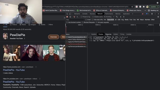
Task: Open Chrome extensions puzzle icon
Action: [x=144, y=7]
